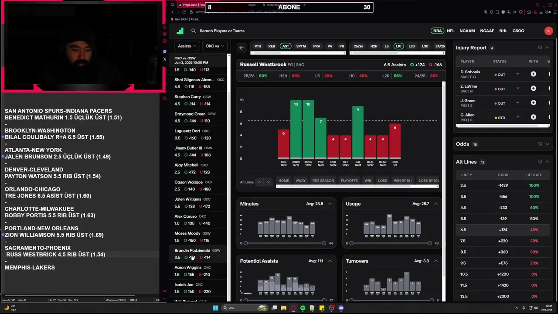558x314 pixels.
Task: Open Windows Start menu
Action: [215, 308]
